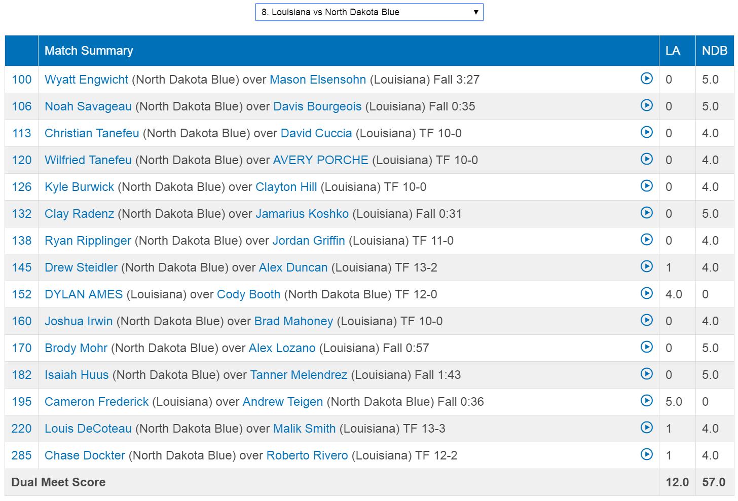Open Andrew Teigen link
This screenshot has height=501, width=738.
[283, 402]
